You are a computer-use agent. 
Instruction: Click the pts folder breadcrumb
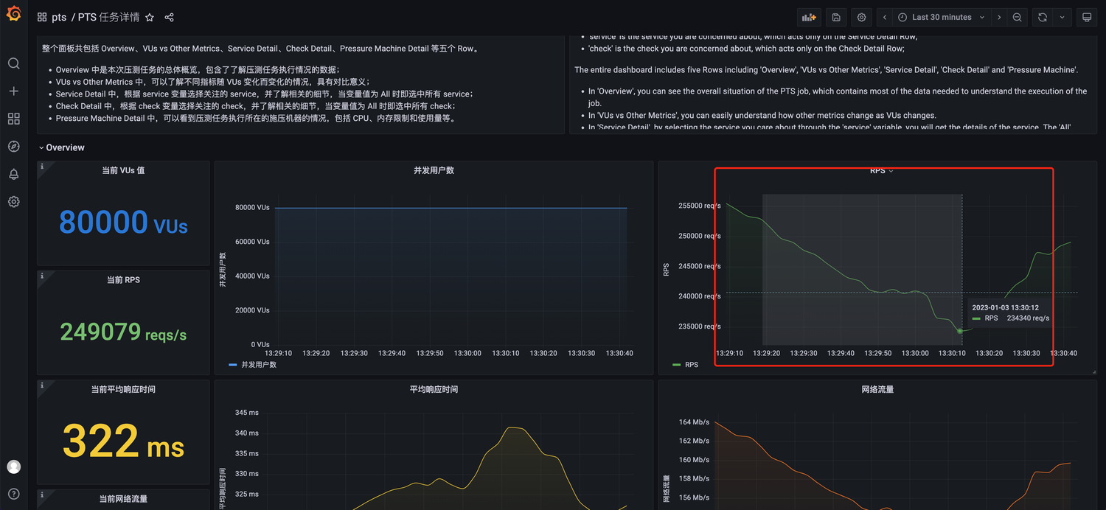click(x=59, y=17)
